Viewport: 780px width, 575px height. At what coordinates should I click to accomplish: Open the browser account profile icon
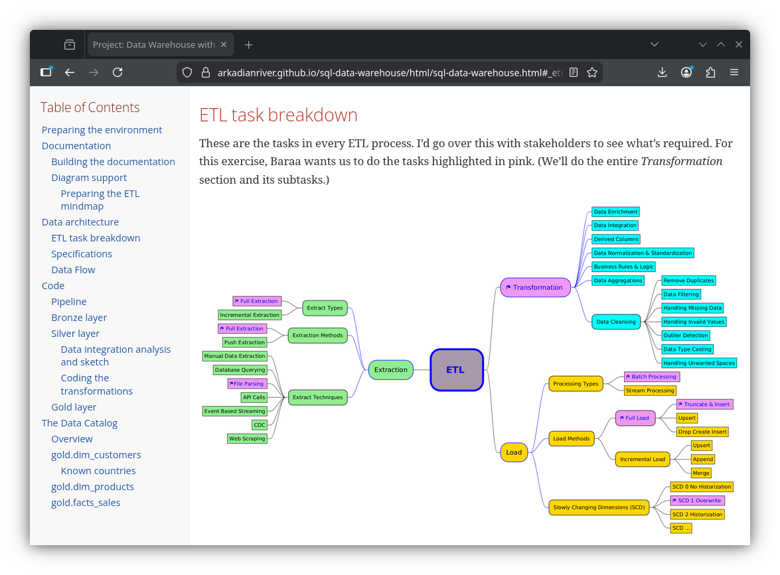686,72
